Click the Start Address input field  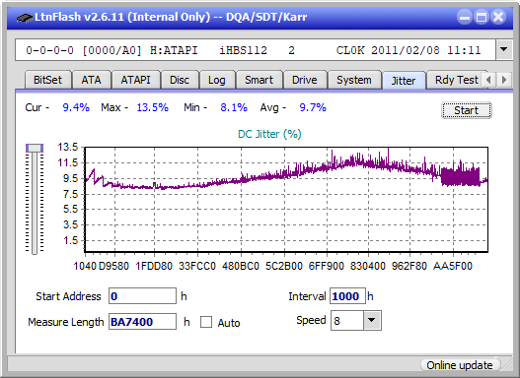pos(143,296)
